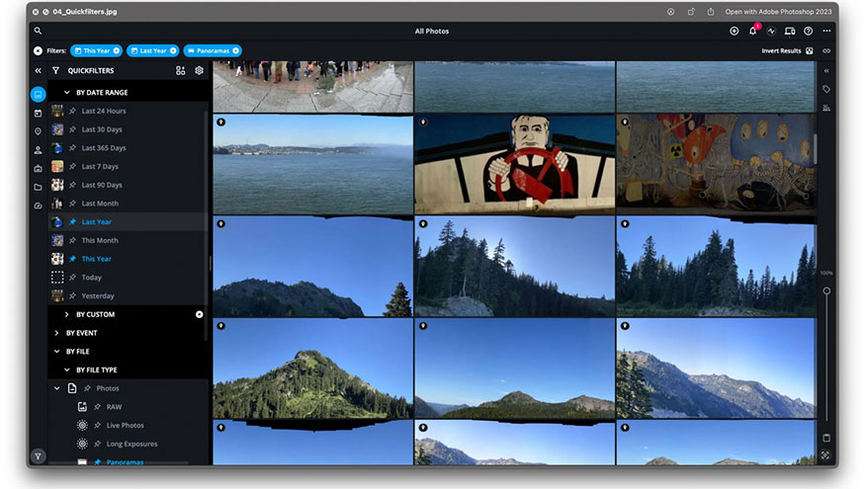
Task: Open Quickfilters settings gear
Action: point(199,70)
